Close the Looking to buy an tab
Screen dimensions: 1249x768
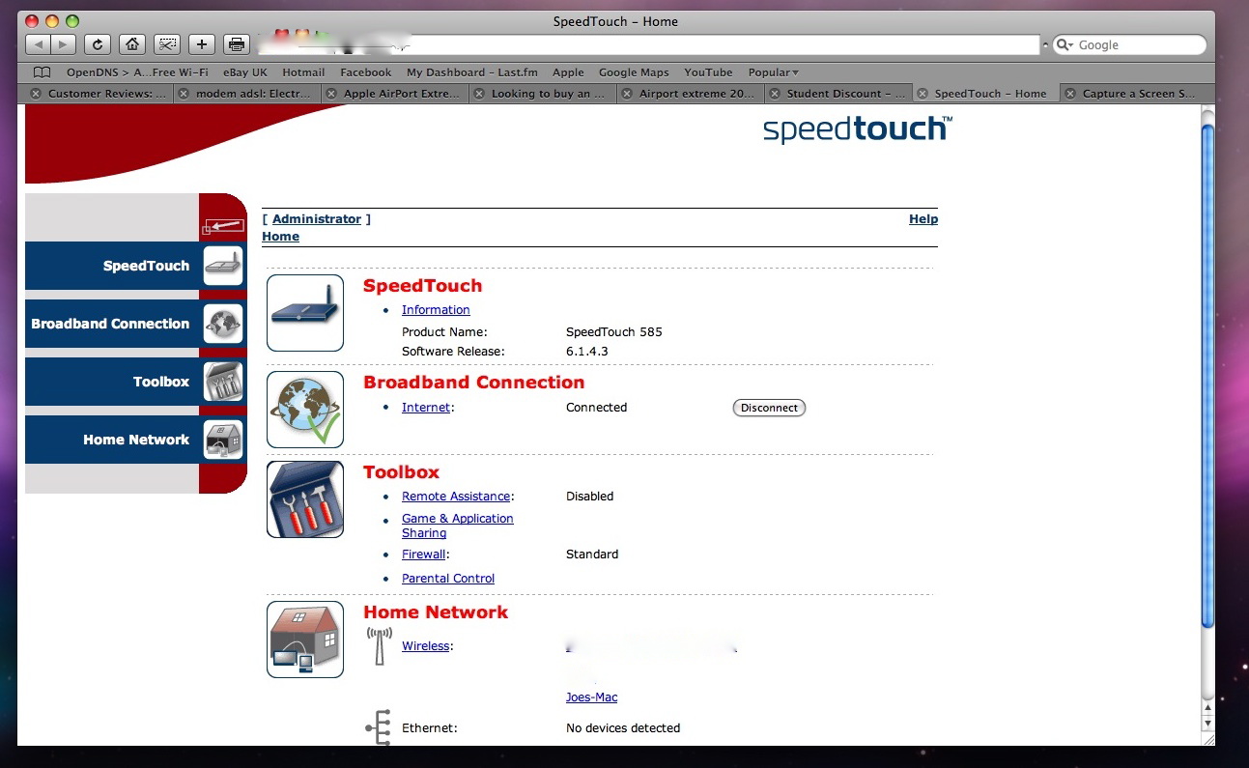point(479,94)
